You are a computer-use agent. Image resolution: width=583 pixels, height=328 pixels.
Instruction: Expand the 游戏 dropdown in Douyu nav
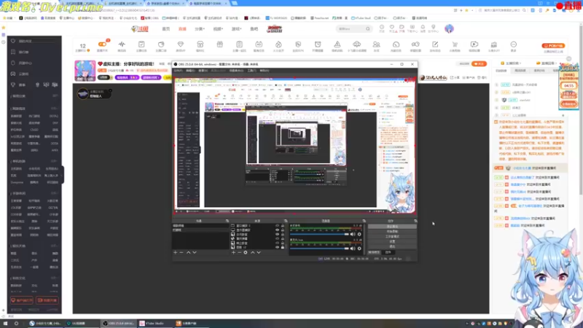point(236,29)
